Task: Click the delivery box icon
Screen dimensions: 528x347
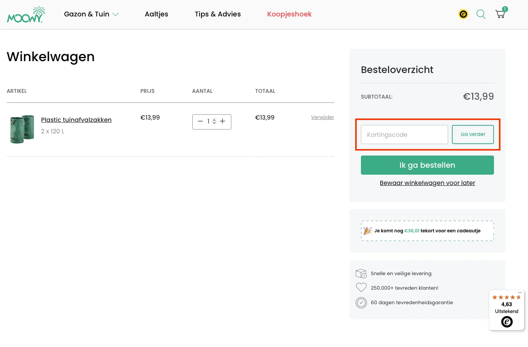Action: click(361, 273)
